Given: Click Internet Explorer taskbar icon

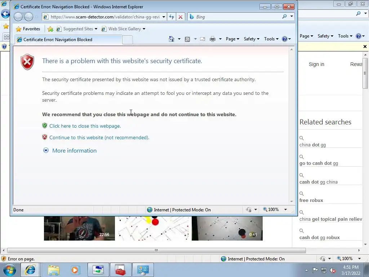Looking at the screenshot, I should pos(30,270).
